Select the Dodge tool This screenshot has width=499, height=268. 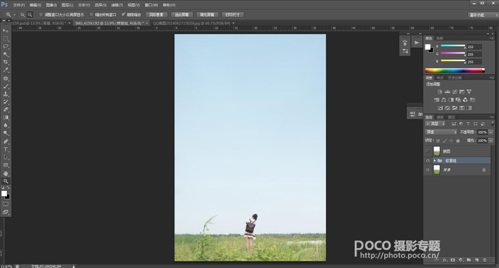point(6,133)
